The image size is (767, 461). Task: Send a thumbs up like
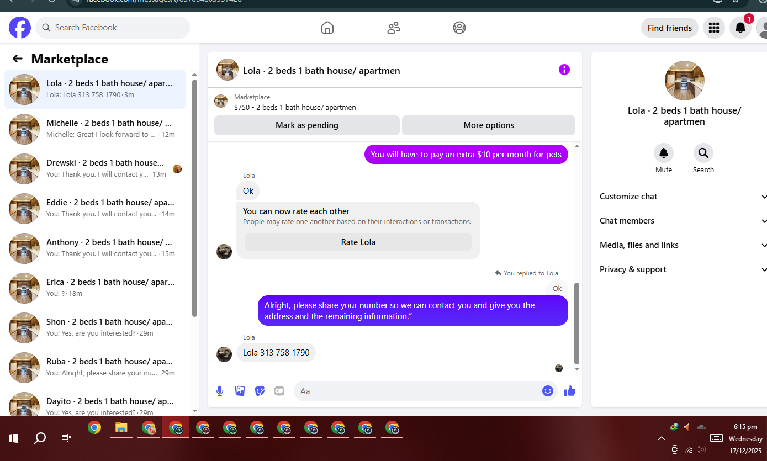pyautogui.click(x=570, y=391)
